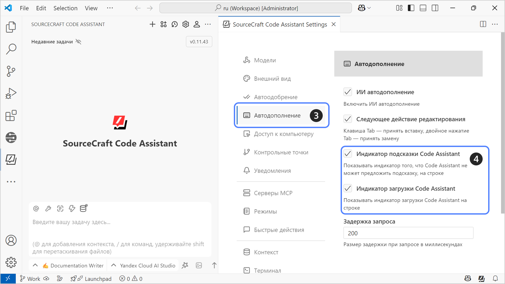
Task: Click the database context icon above input
Action: 83,209
